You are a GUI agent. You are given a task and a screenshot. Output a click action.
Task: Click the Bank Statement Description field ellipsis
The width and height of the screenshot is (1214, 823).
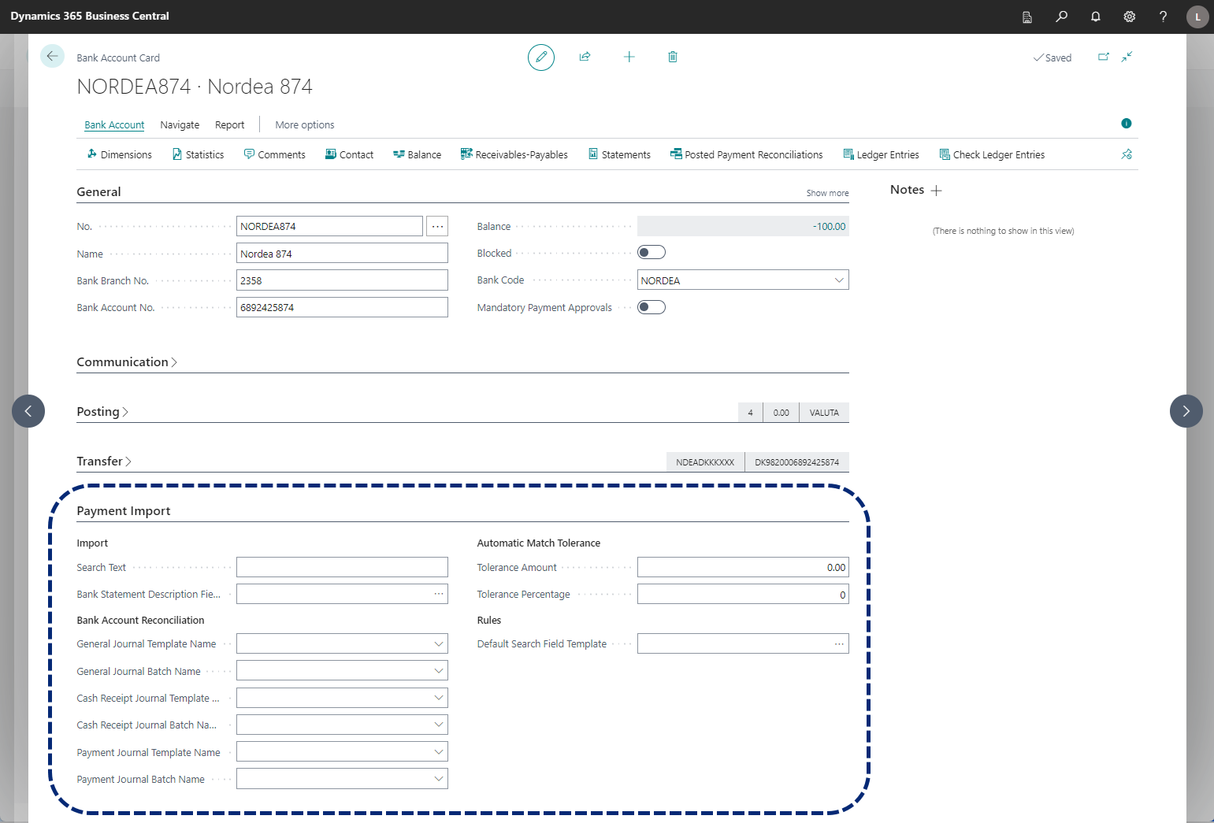pos(439,594)
